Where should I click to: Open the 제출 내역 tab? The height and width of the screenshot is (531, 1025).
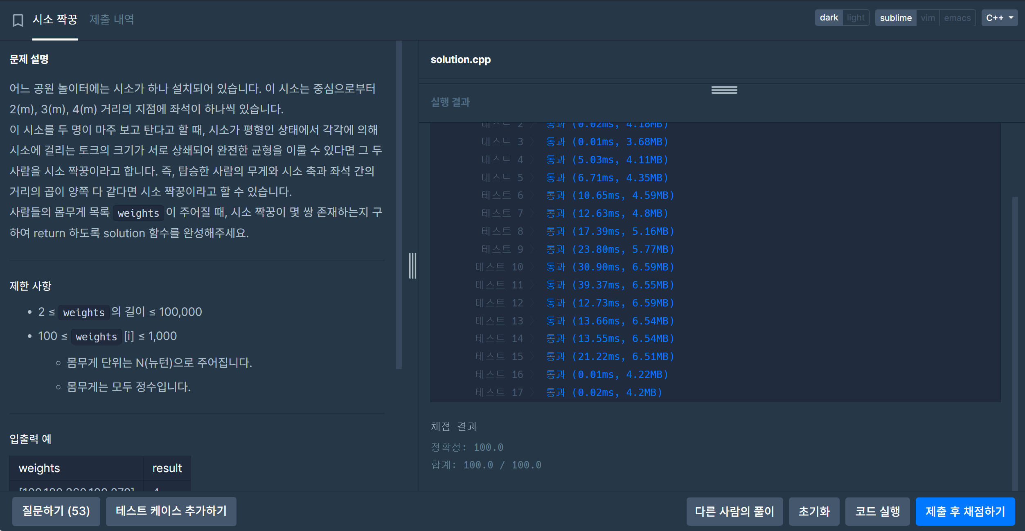pyautogui.click(x=112, y=19)
